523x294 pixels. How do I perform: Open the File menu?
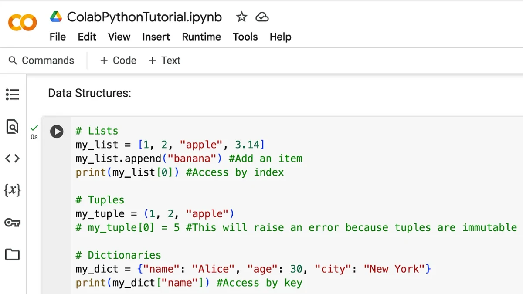point(58,37)
